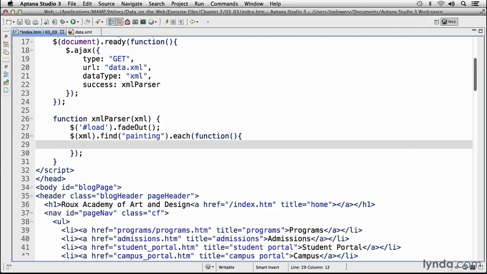Collapse the code fold at line 17
This screenshot has height=274, width=487.
(32, 42)
